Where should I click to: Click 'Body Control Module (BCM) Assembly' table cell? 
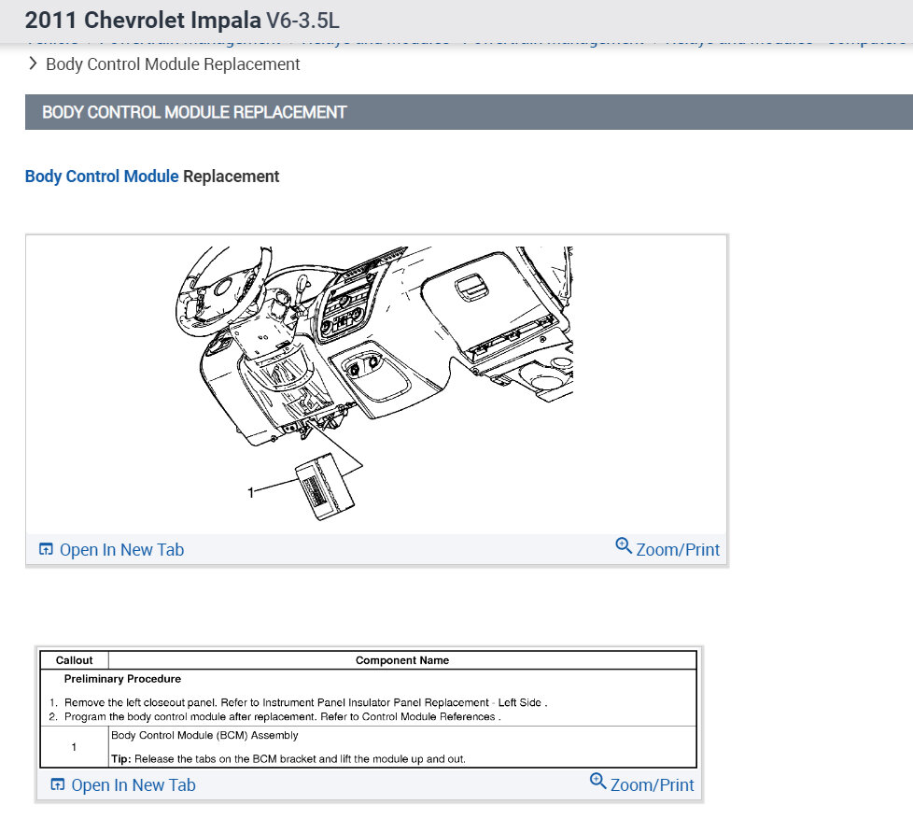[204, 735]
